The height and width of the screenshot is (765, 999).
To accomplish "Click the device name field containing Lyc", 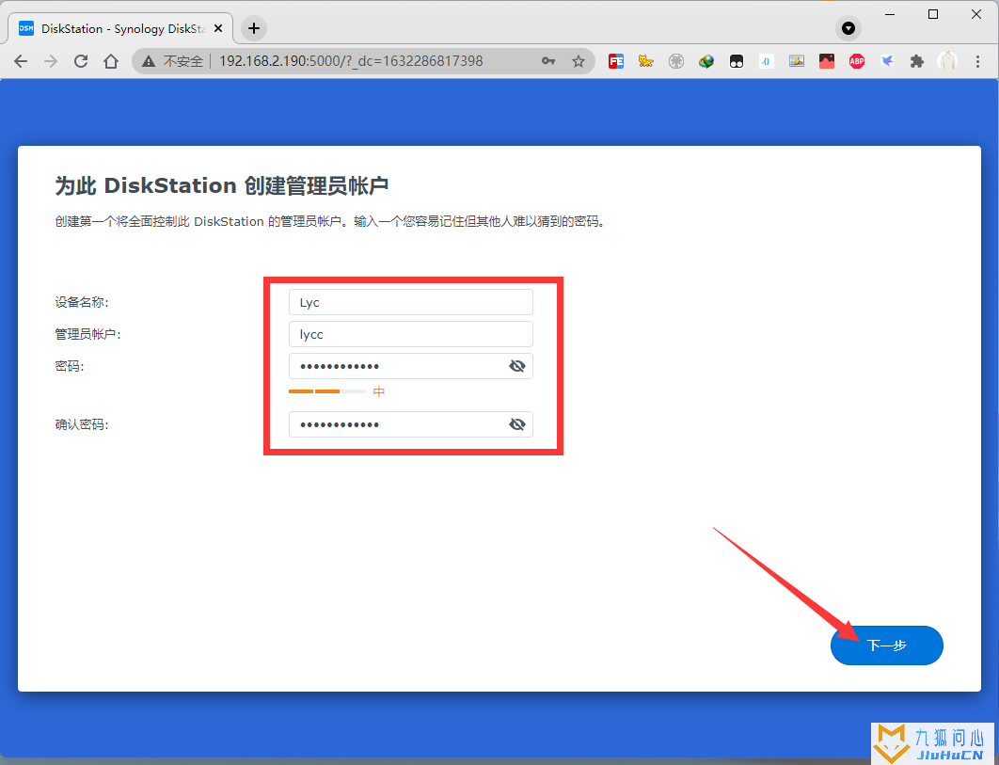I will tap(411, 302).
